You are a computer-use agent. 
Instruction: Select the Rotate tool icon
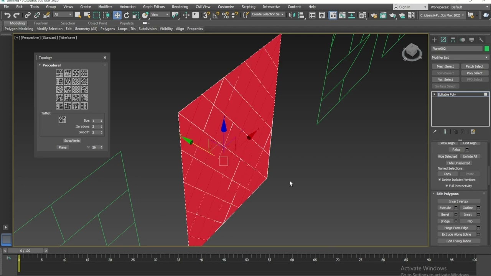[127, 15]
